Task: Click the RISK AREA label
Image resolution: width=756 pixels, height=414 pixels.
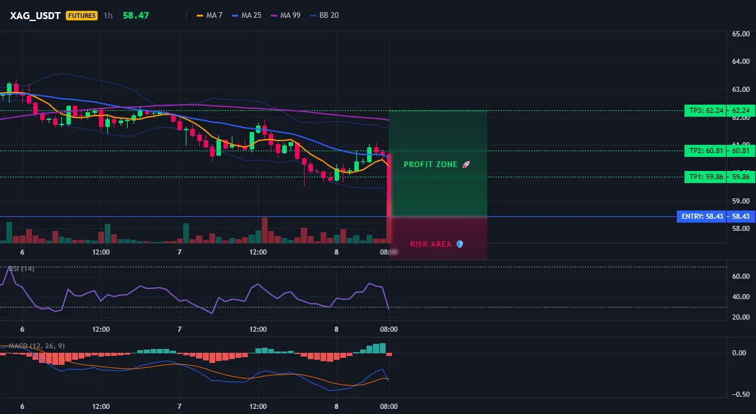Action: (430, 244)
